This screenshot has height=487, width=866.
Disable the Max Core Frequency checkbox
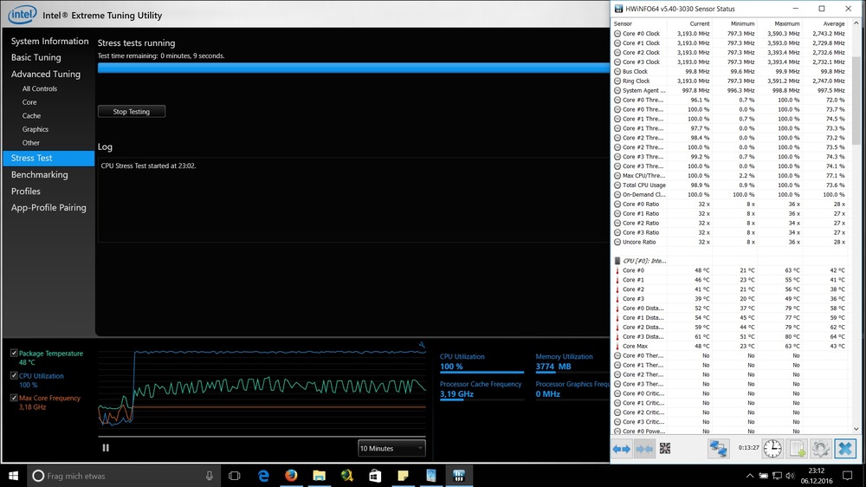14,398
